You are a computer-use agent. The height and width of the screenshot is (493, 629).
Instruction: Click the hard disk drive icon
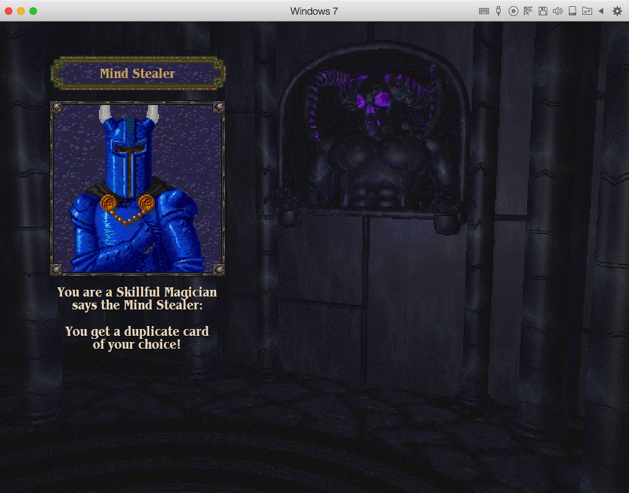click(x=572, y=11)
